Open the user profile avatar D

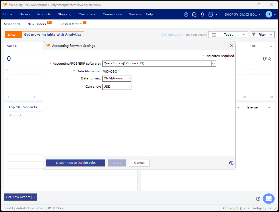coord(269,14)
